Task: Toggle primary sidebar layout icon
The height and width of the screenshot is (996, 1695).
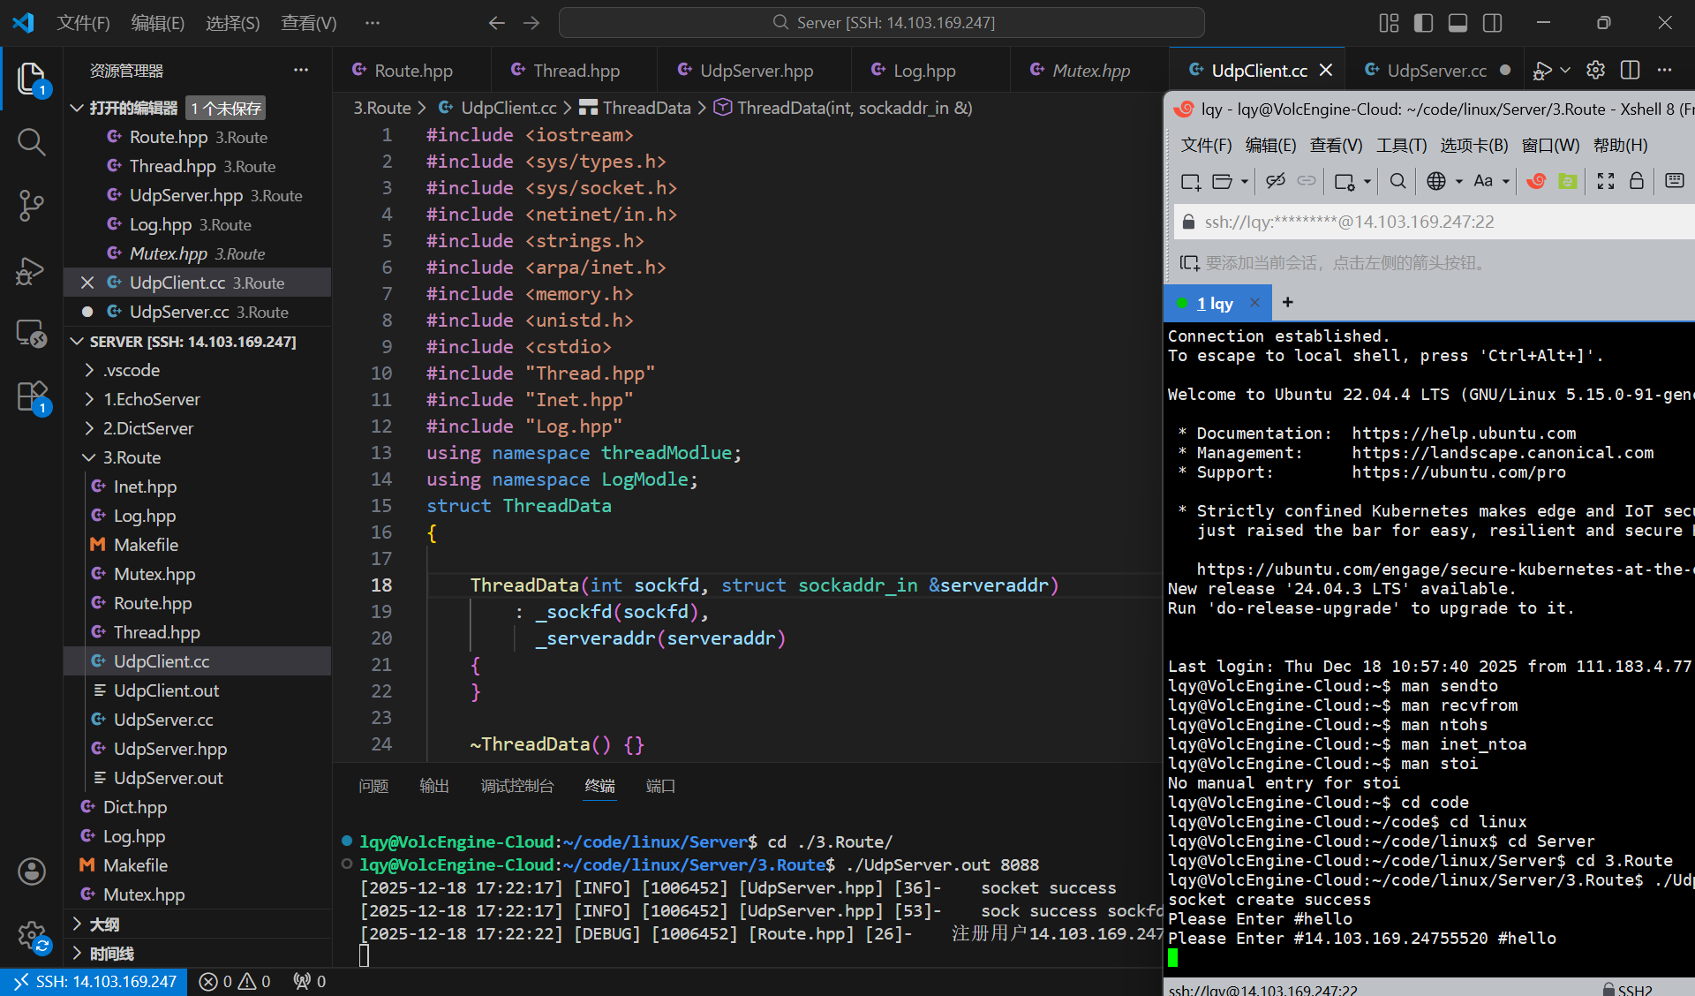Action: click(x=1423, y=23)
